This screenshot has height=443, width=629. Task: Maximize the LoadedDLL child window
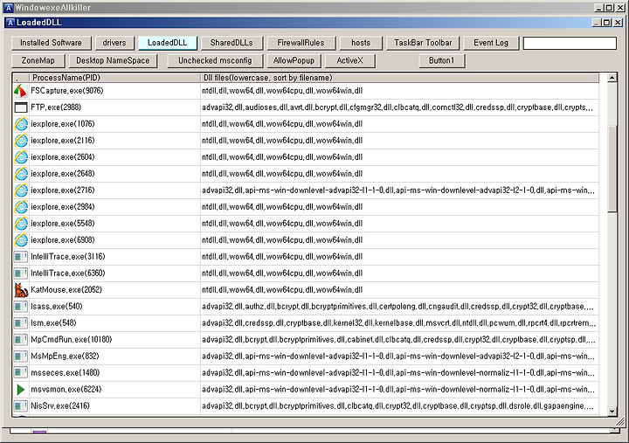[607, 23]
